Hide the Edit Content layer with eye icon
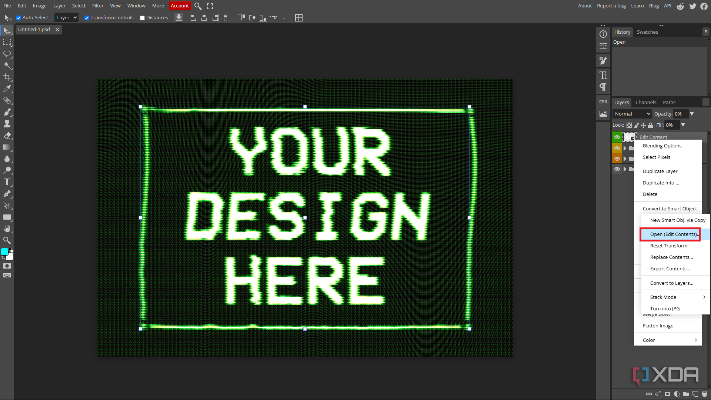The height and width of the screenshot is (400, 711). 617,137
